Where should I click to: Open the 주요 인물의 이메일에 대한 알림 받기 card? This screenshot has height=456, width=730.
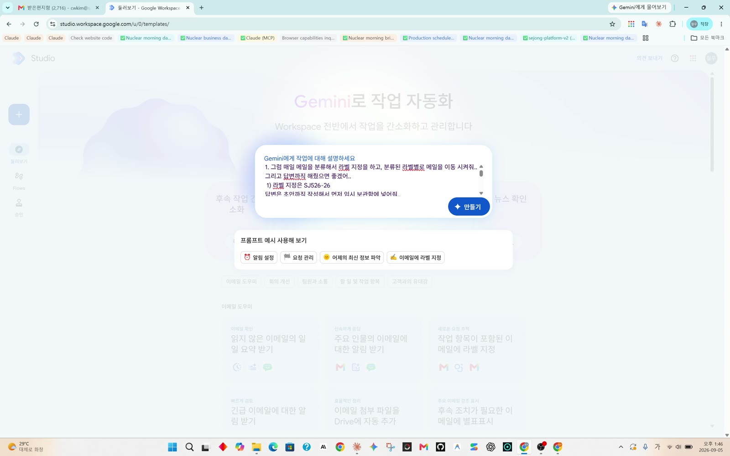(373, 350)
